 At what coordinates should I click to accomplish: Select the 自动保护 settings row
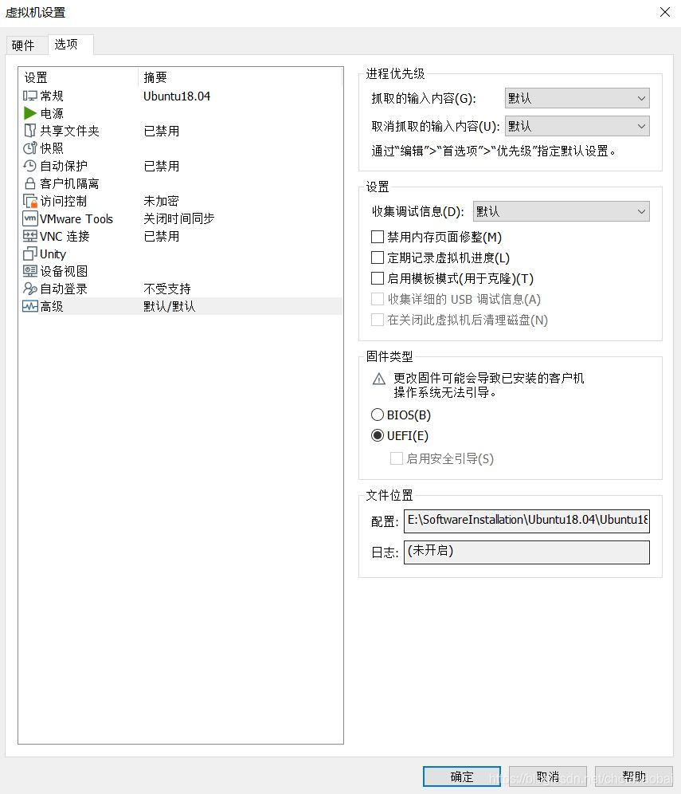(x=181, y=166)
